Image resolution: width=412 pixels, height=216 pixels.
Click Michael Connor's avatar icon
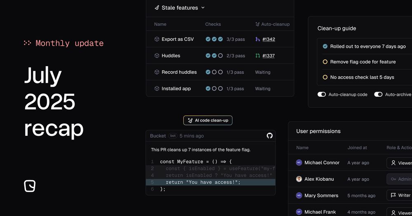click(x=299, y=163)
